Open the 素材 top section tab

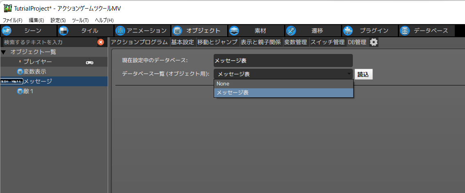click(256, 31)
